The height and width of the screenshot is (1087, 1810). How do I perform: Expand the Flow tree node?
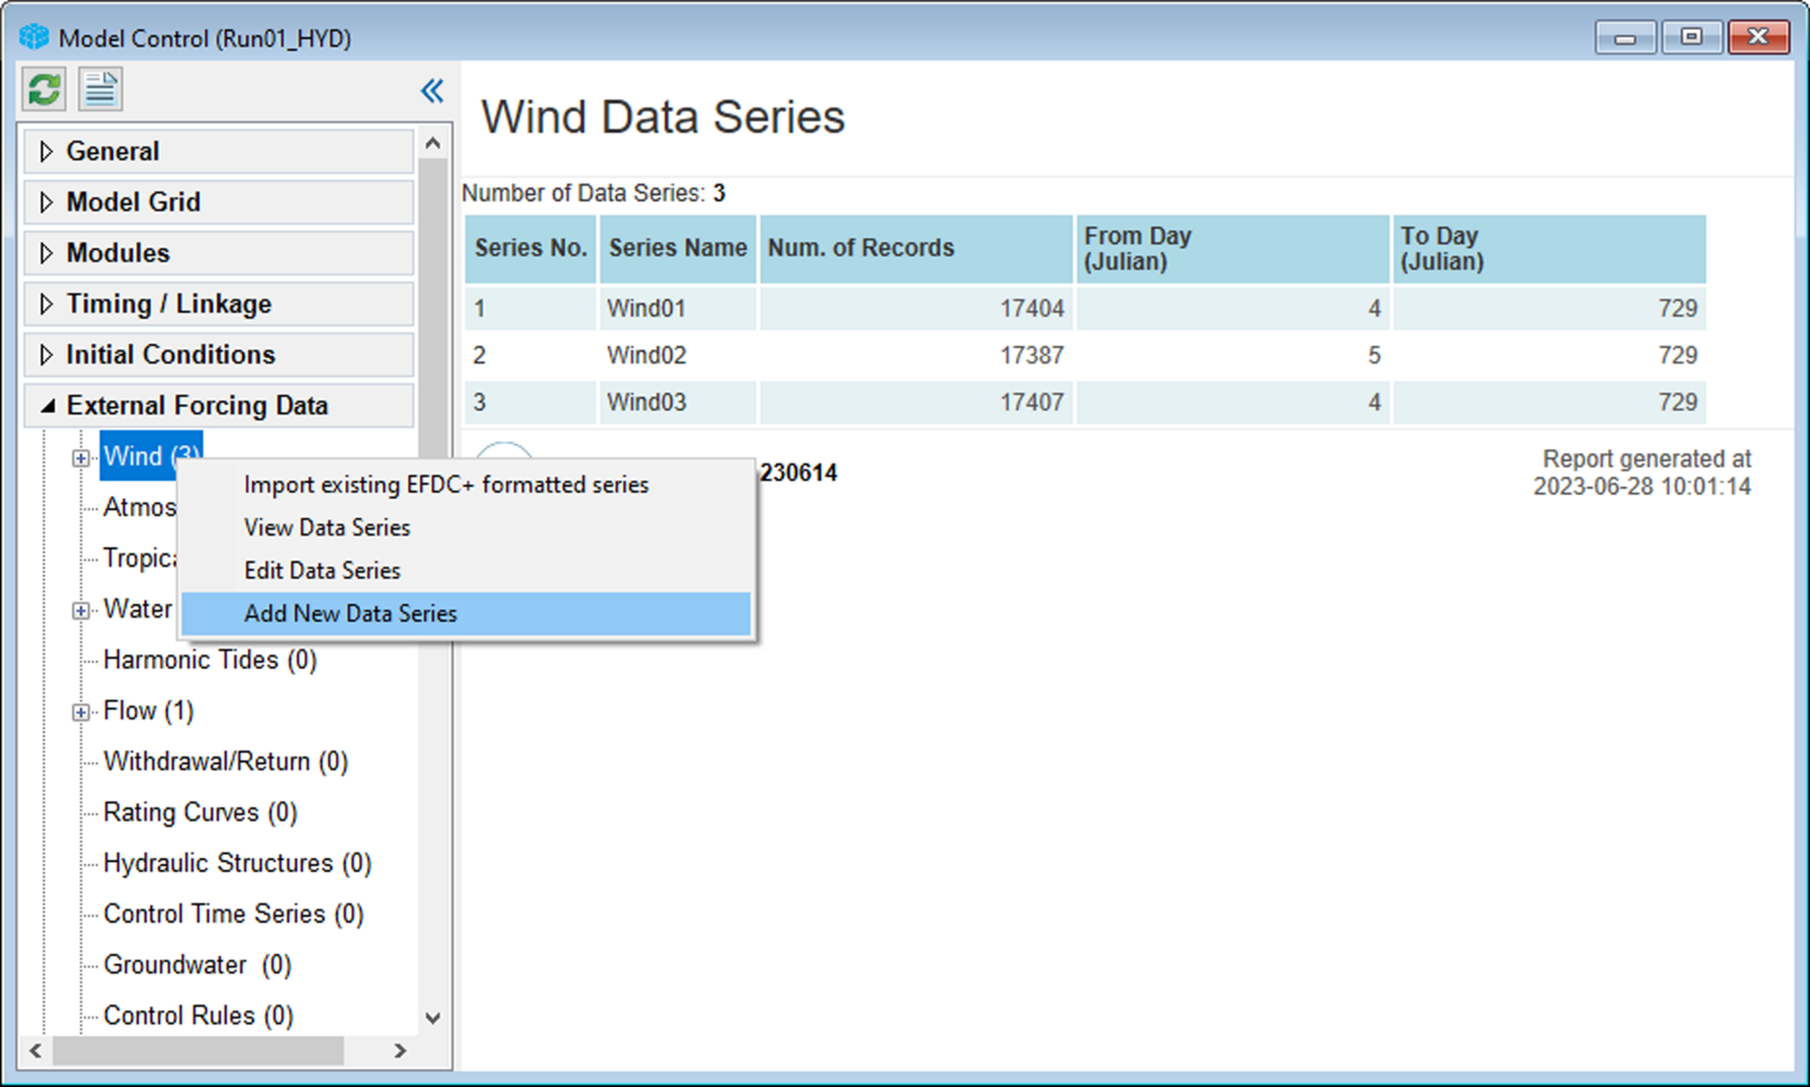click(x=81, y=712)
